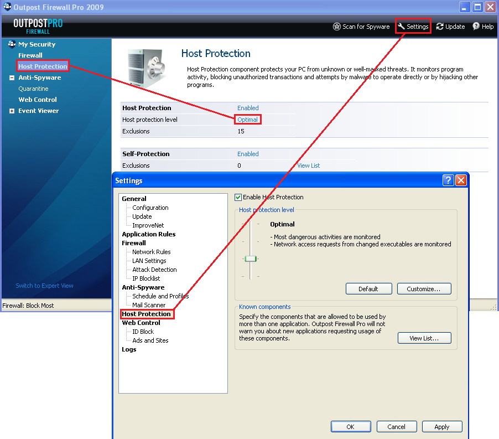Click Cancel in the Settings dialog

[x=397, y=427]
